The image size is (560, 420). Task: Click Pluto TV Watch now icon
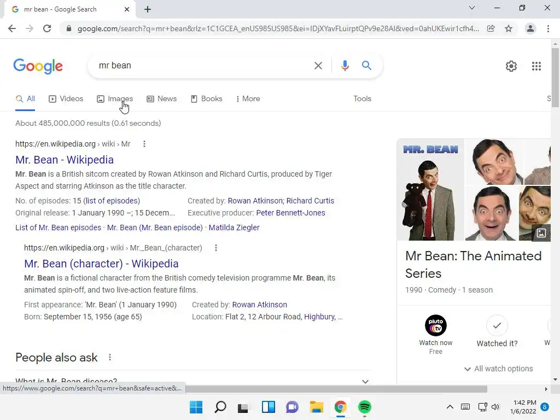(435, 325)
